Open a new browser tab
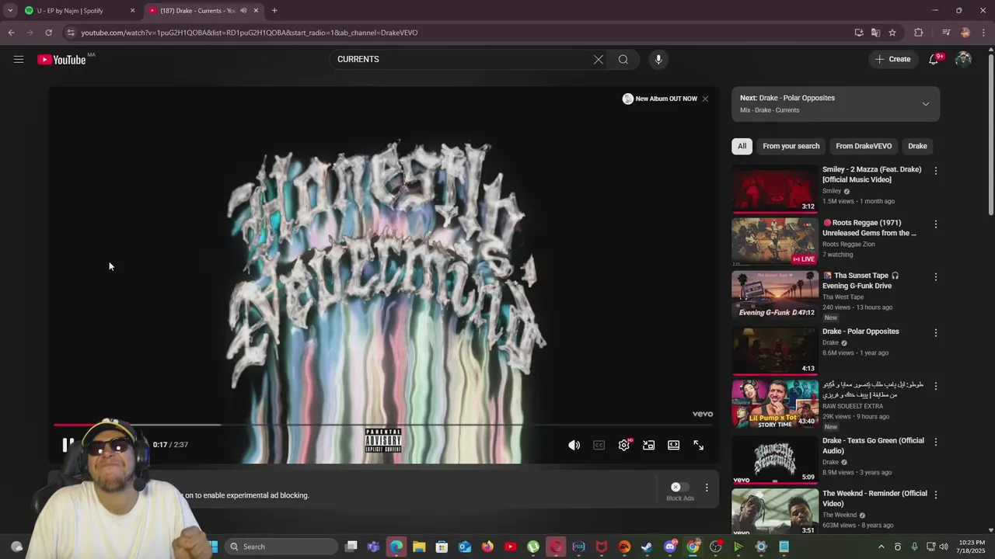Viewport: 995px width, 559px height. point(274,11)
